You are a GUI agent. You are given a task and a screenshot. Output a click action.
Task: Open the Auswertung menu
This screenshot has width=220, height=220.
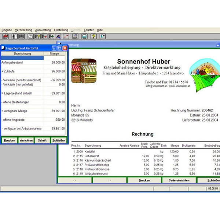(x=43, y=30)
